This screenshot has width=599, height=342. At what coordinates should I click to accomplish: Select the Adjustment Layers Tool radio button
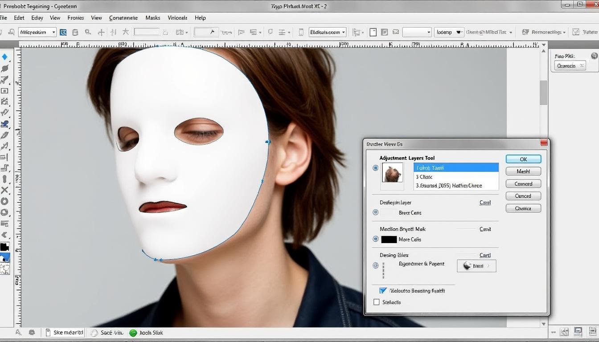[x=375, y=167]
